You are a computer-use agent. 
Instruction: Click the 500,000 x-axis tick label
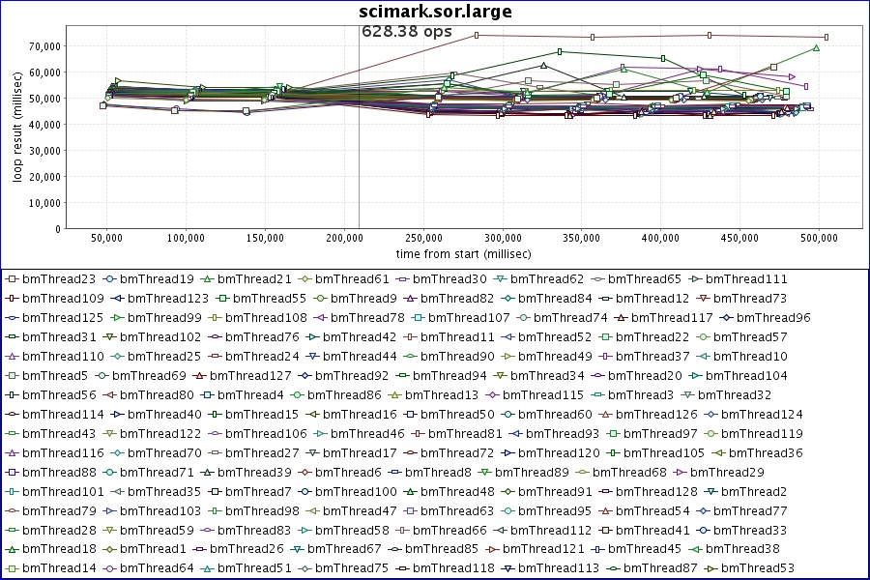pyautogui.click(x=819, y=237)
